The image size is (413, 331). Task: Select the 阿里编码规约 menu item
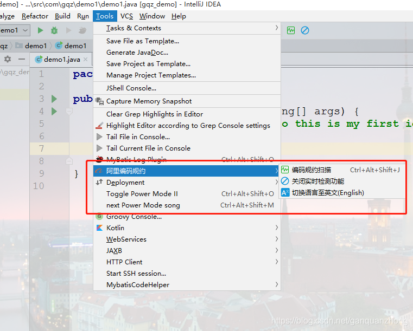(x=187, y=171)
